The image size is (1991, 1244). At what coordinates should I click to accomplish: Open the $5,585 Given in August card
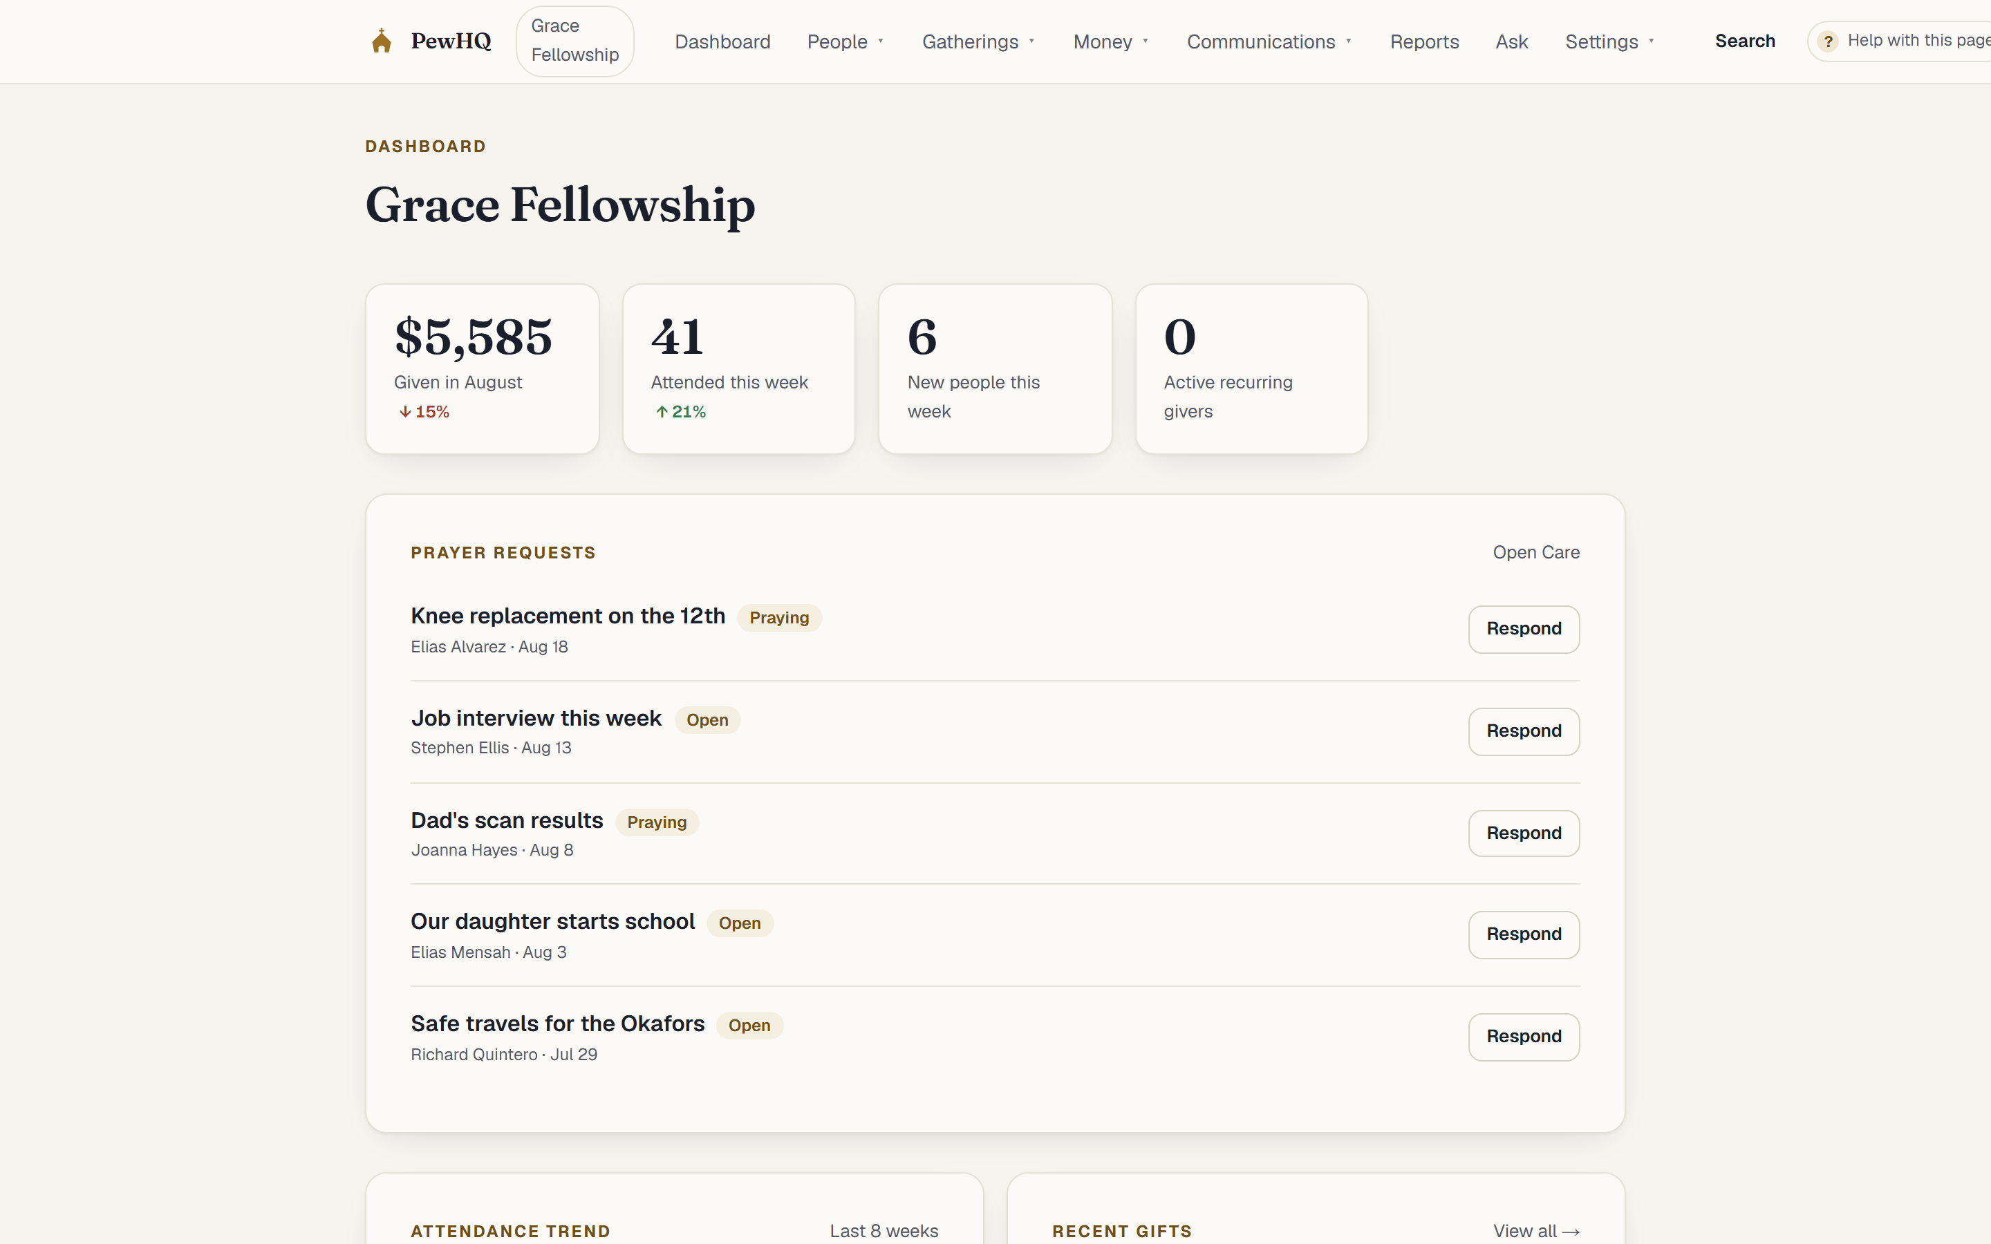click(482, 368)
